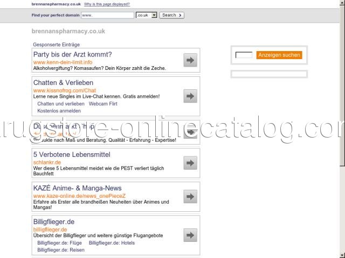This screenshot has width=345, height=258.
Task: Open 'Party bis der Arzt kommt?' headline
Action: [73, 54]
